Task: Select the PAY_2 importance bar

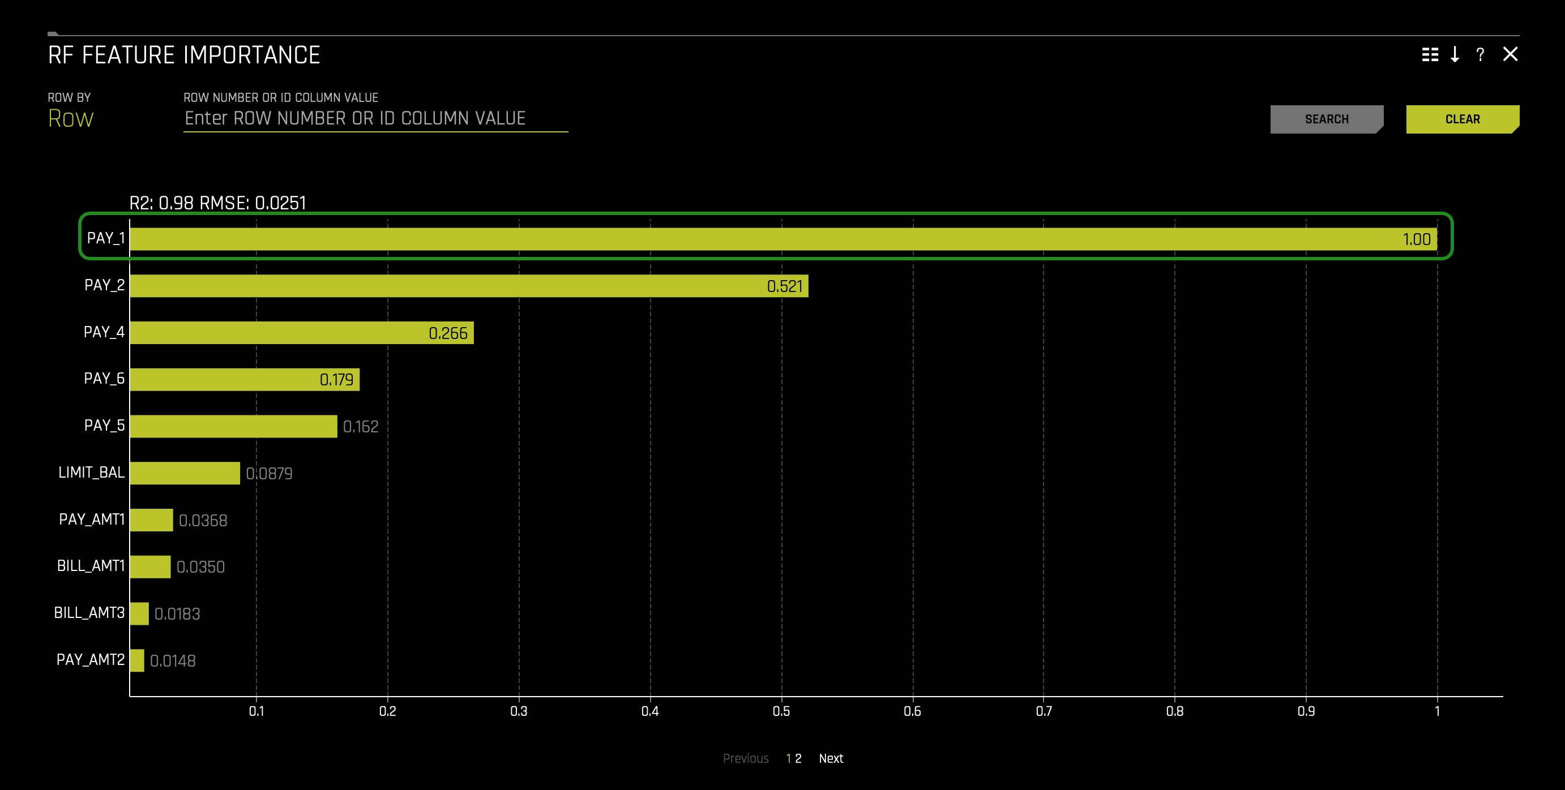Action: coord(469,285)
